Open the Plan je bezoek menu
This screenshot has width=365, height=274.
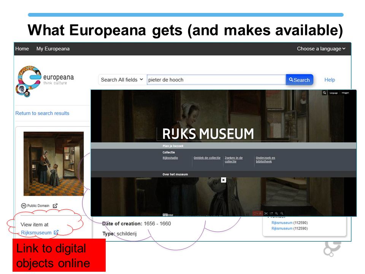tap(173, 146)
